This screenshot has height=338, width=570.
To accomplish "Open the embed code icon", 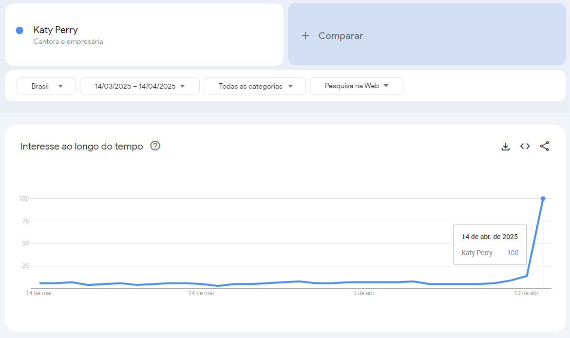I will click(525, 146).
